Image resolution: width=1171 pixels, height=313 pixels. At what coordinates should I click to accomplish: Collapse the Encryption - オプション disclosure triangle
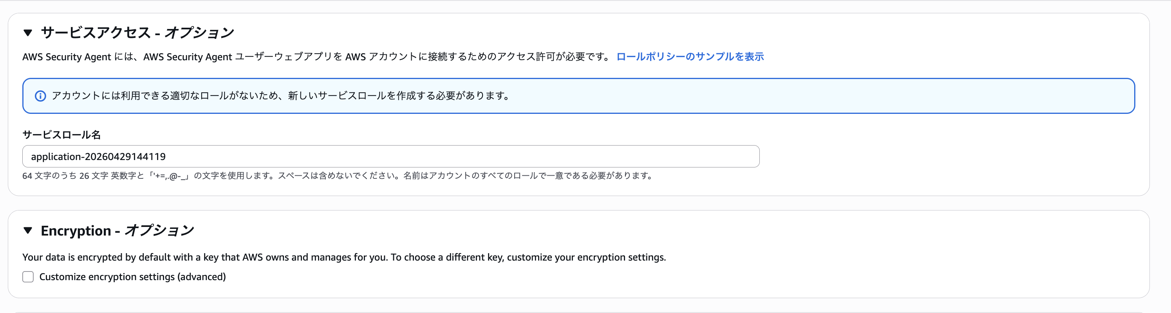pos(28,230)
